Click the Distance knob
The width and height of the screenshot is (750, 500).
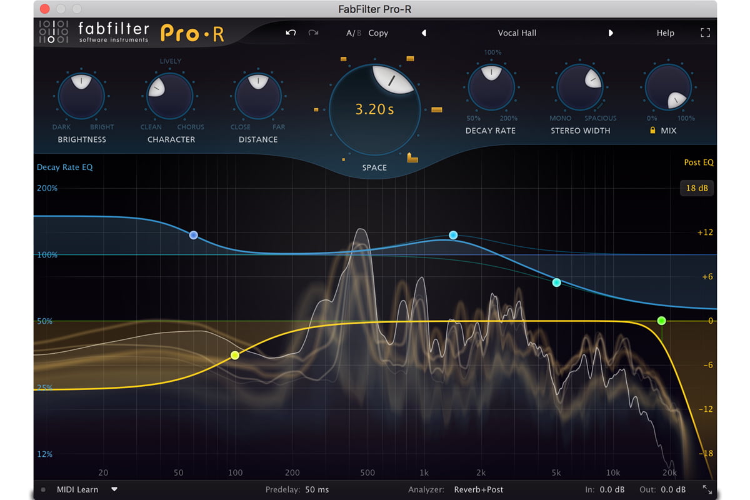click(x=257, y=96)
